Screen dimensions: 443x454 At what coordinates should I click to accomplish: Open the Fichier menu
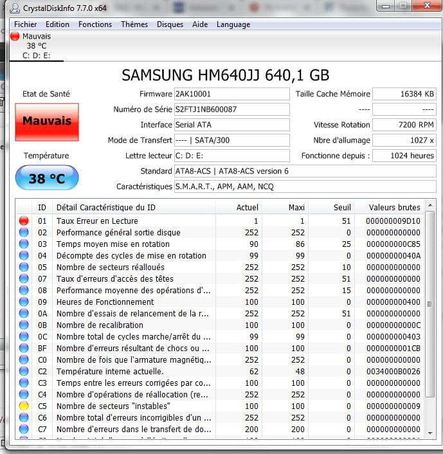[x=26, y=24]
